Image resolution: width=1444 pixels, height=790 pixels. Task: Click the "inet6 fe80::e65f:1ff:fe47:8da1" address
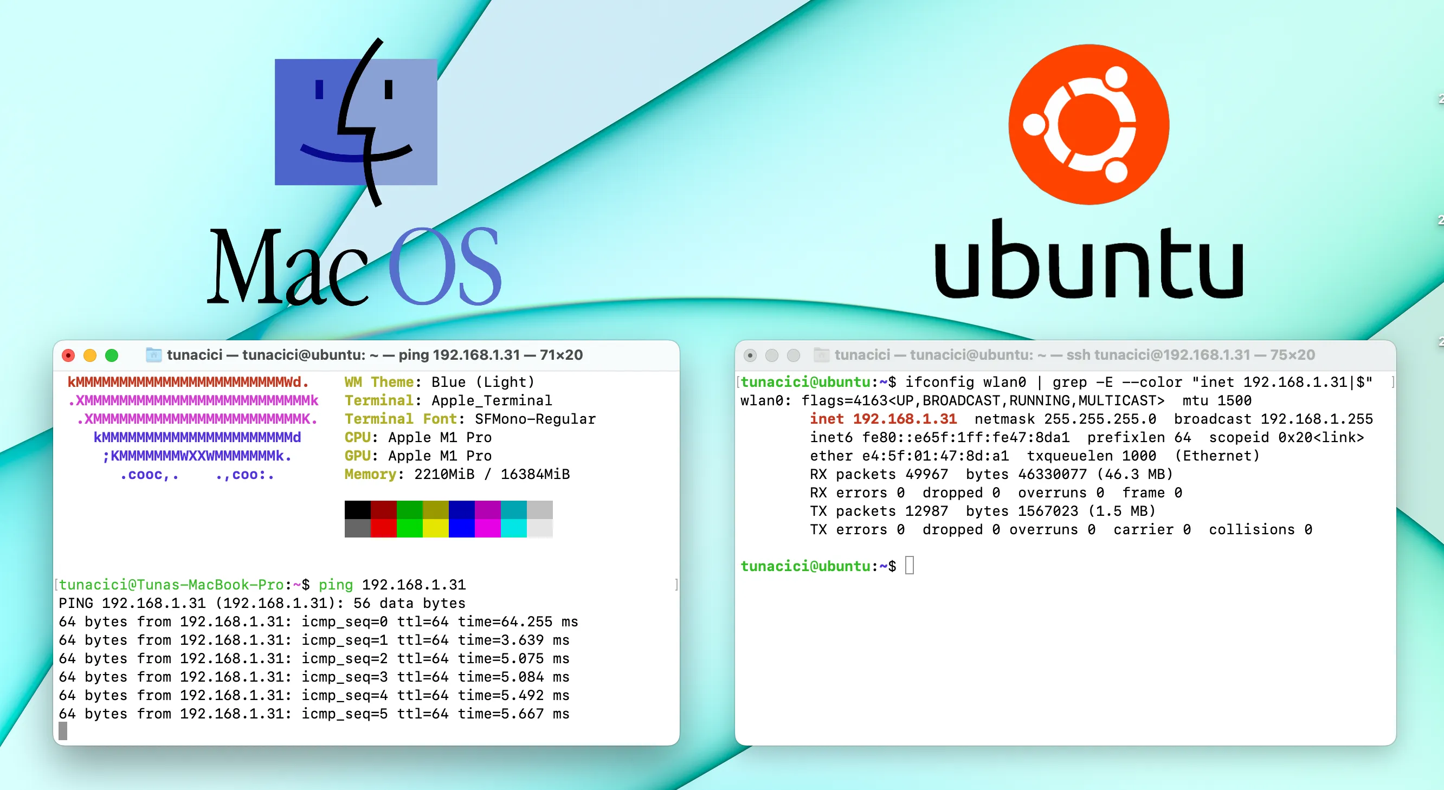click(x=939, y=438)
